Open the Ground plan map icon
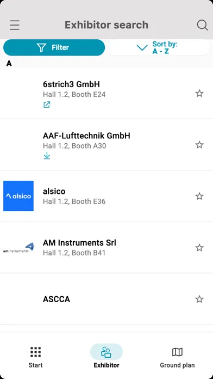Image resolution: width=213 pixels, height=379 pixels. [177, 352]
